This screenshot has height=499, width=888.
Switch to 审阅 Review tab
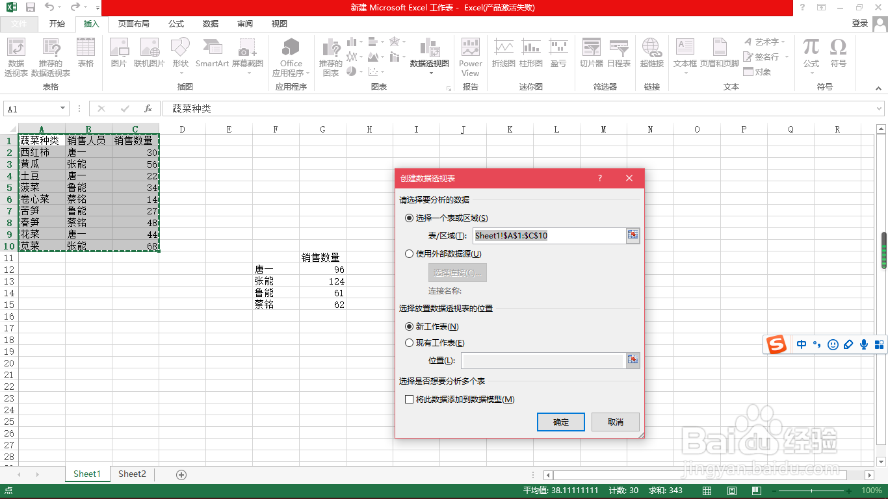pyautogui.click(x=245, y=23)
